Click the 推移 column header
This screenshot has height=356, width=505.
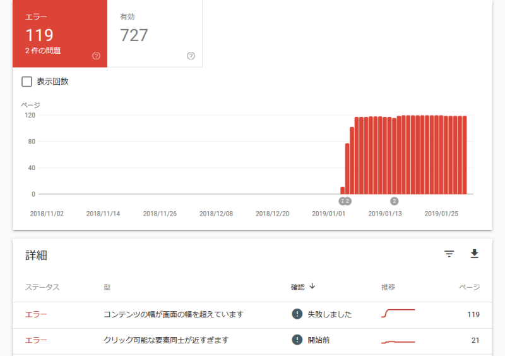pyautogui.click(x=388, y=287)
